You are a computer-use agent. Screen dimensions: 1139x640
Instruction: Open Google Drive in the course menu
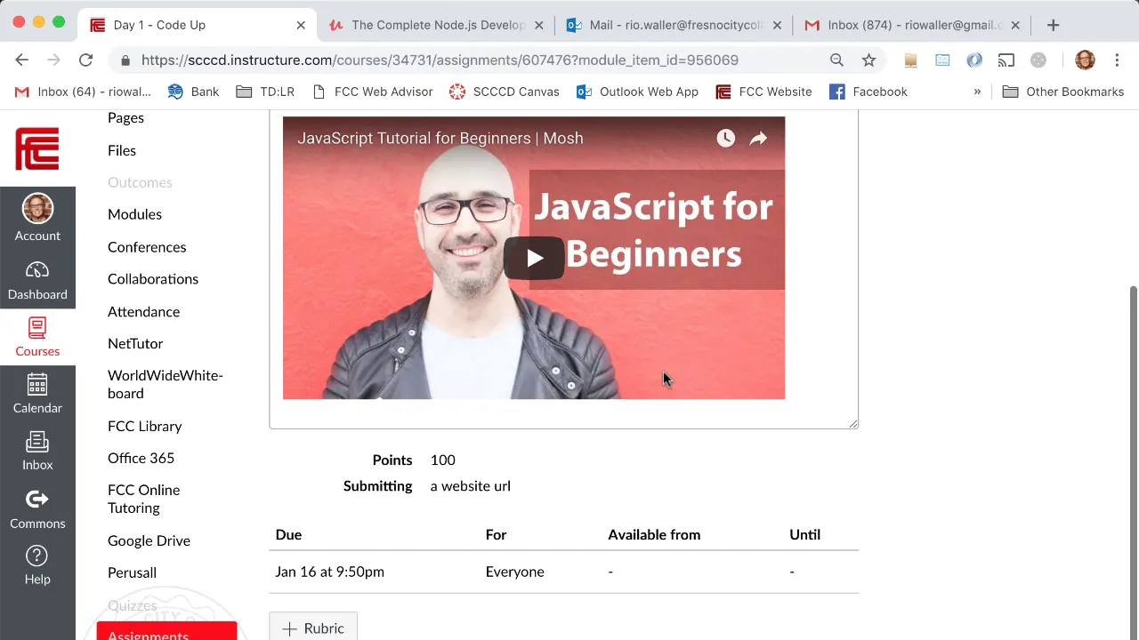[149, 540]
